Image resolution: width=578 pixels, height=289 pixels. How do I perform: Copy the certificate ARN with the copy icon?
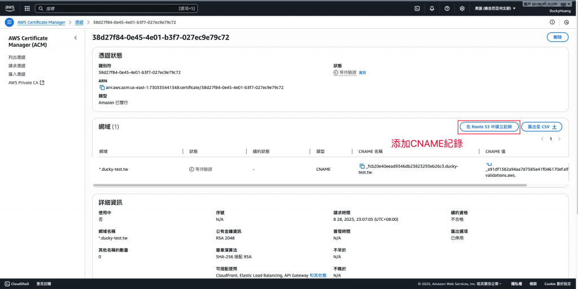click(102, 87)
